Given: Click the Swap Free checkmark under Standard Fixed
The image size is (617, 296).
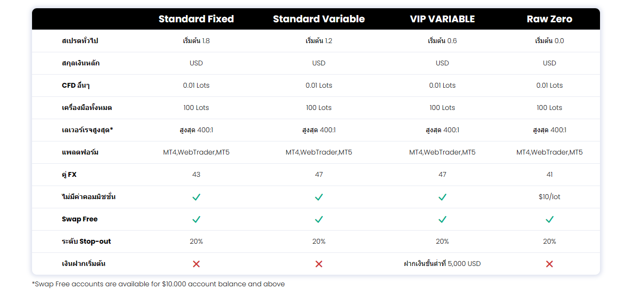Looking at the screenshot, I should coord(196,219).
